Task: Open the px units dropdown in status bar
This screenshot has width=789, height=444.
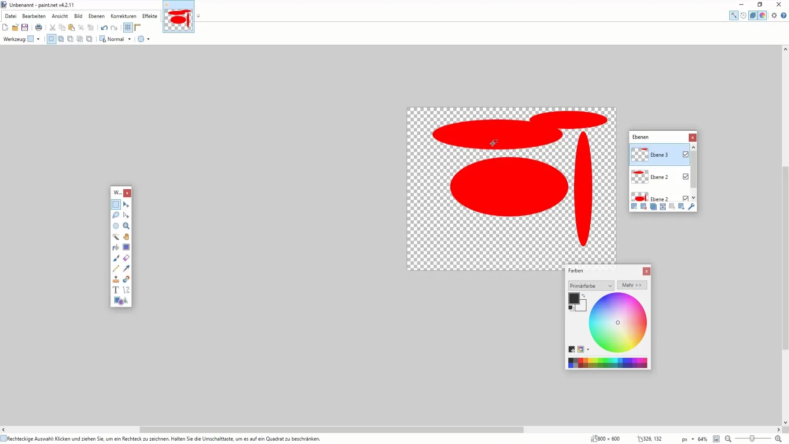Action: point(688,439)
